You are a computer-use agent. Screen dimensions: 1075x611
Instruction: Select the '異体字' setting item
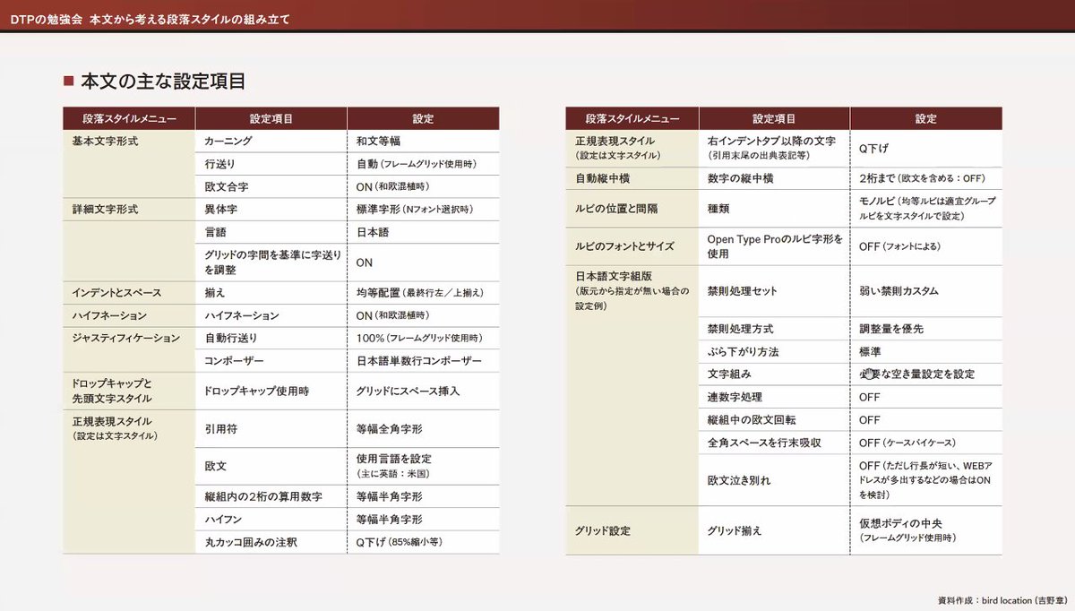coord(219,209)
